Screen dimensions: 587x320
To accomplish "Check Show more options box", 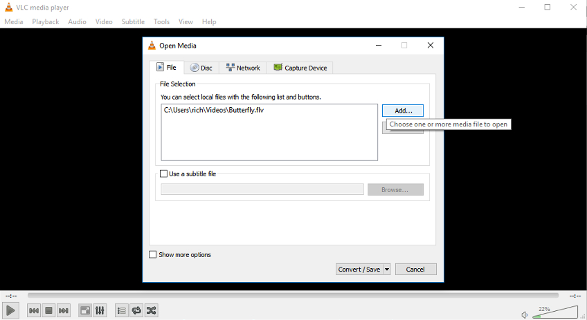I will 153,254.
